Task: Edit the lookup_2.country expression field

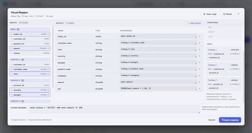Action: point(158,56)
